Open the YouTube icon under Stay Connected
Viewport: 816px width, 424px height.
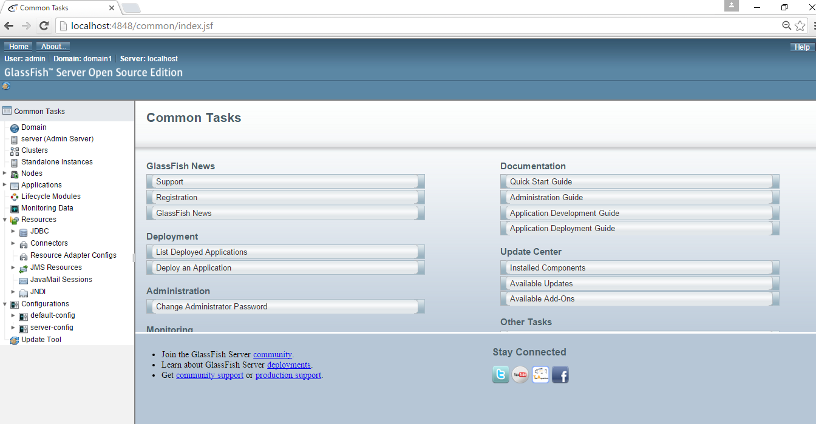click(x=520, y=375)
